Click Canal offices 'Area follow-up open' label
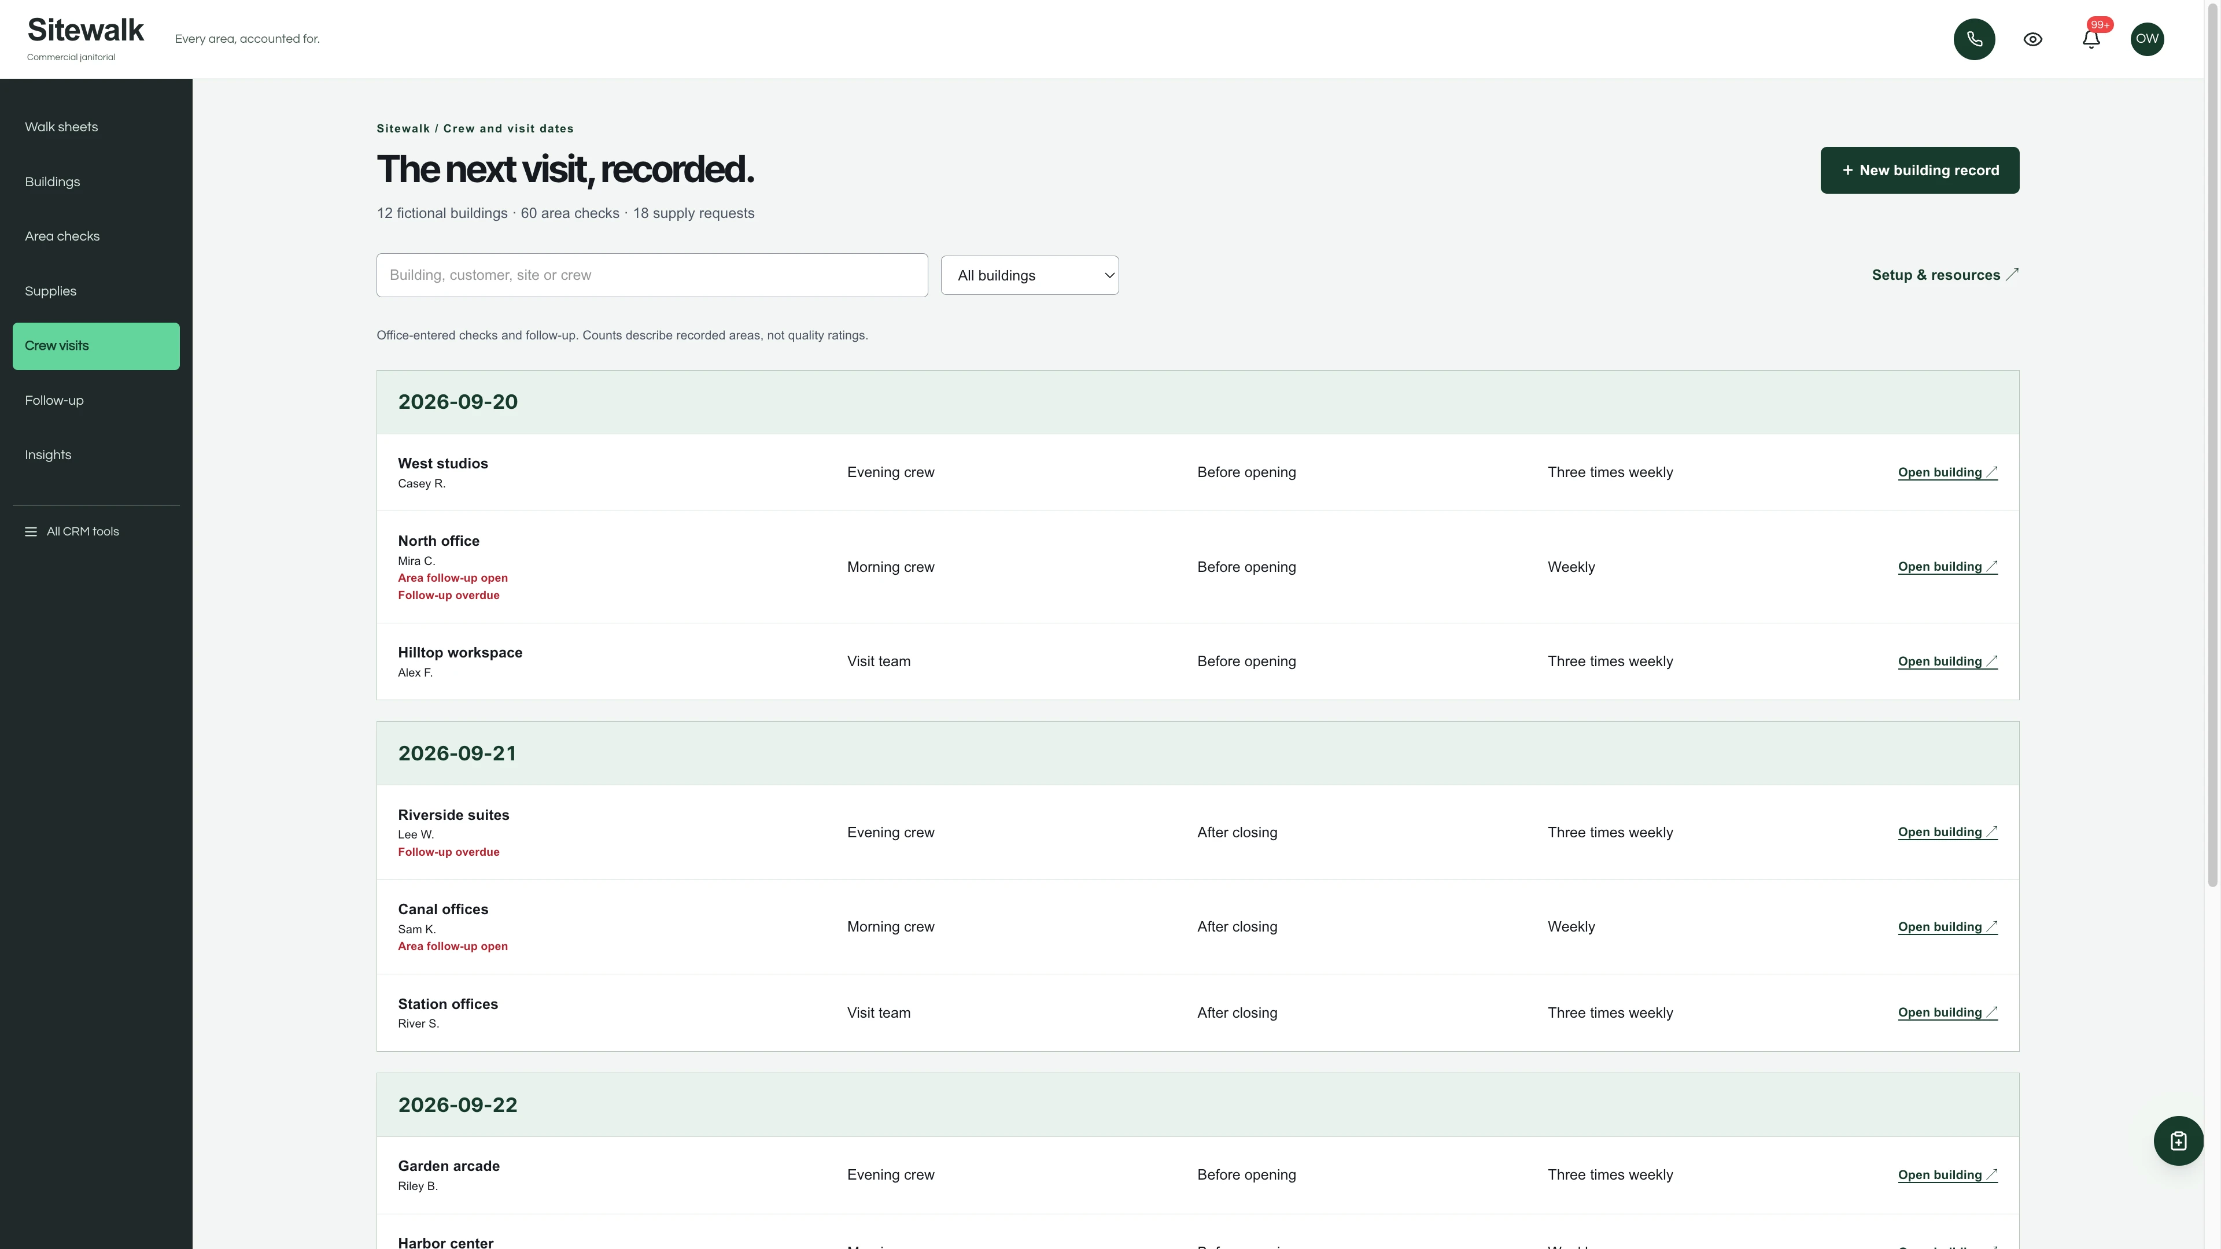The width and height of the screenshot is (2221, 1249). pos(453,947)
